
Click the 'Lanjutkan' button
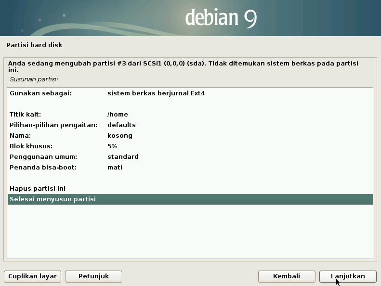coord(347,276)
